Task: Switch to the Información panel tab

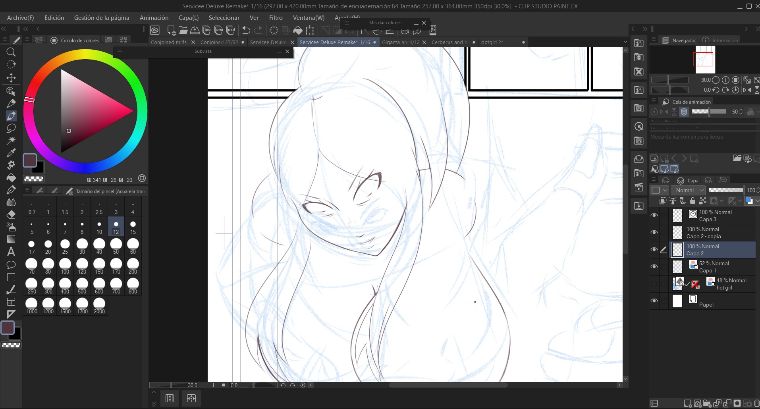Action: point(720,40)
